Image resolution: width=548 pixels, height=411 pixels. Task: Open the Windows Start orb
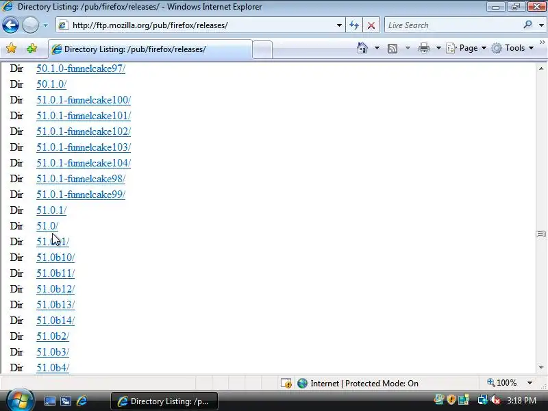(20, 401)
